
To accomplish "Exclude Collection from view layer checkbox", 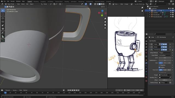I will click(x=169, y=8).
